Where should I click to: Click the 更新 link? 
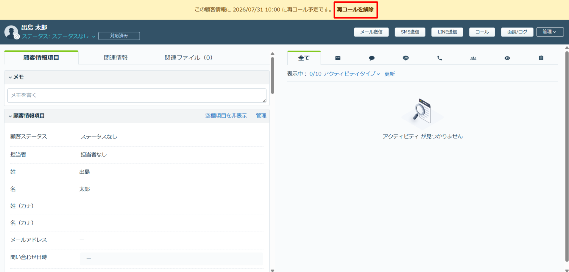tap(389, 74)
